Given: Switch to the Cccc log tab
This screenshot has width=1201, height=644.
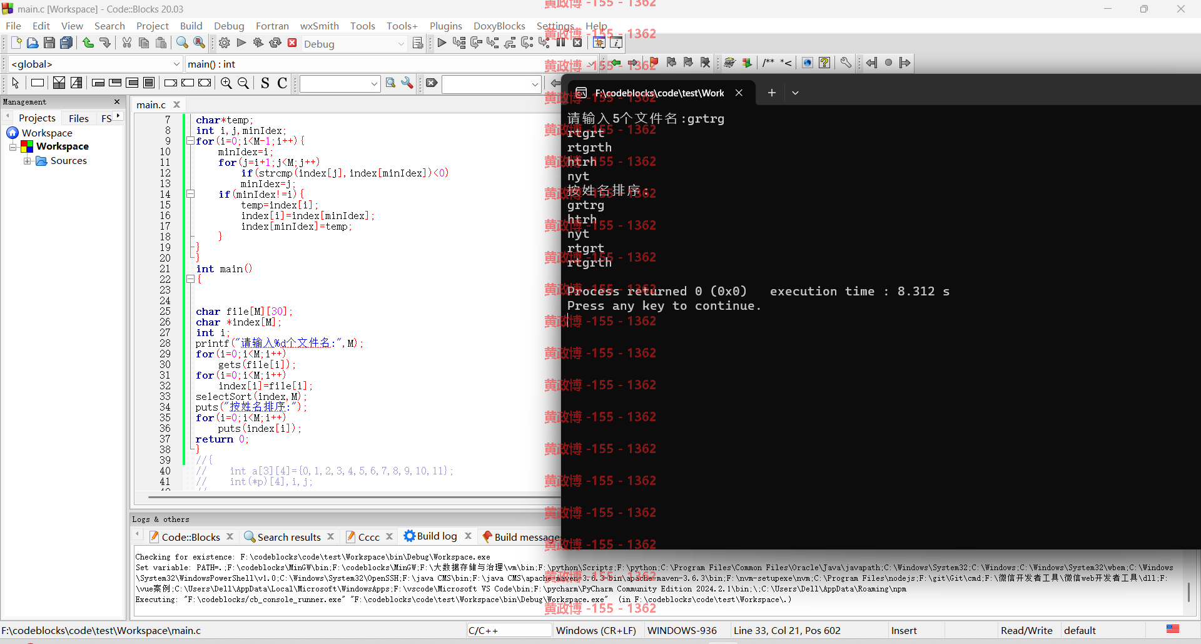Looking at the screenshot, I should (368, 537).
